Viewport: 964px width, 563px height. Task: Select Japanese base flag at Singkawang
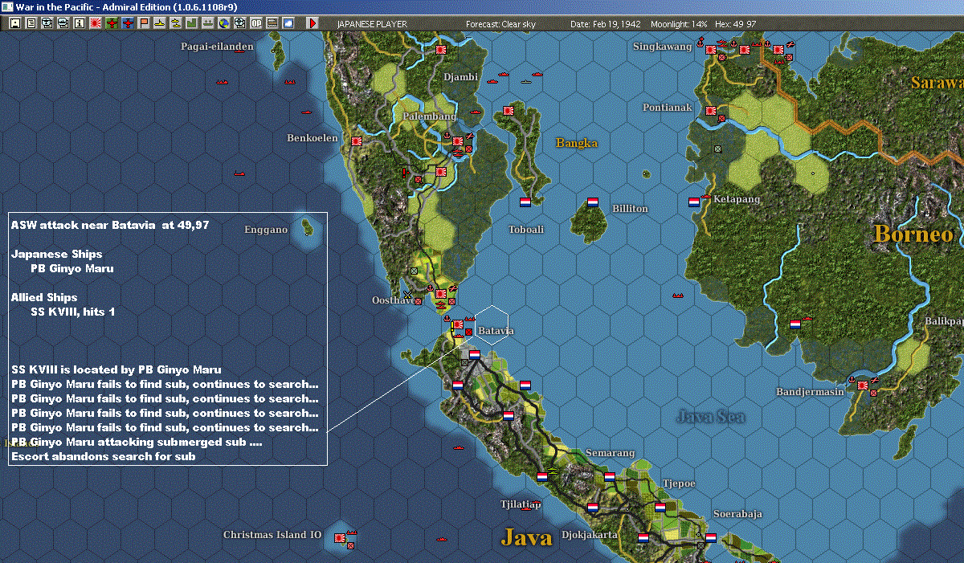711,49
